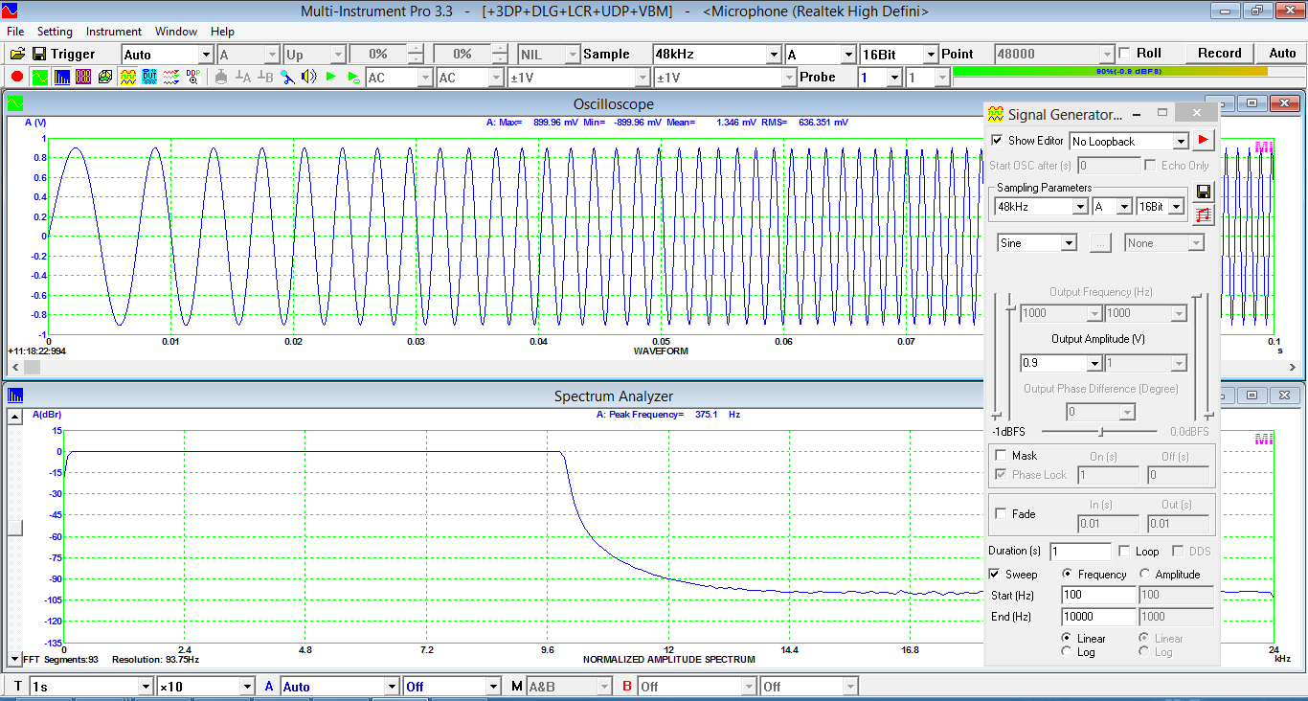Open the Output Amplitude 0.9 dropdown

click(1094, 364)
